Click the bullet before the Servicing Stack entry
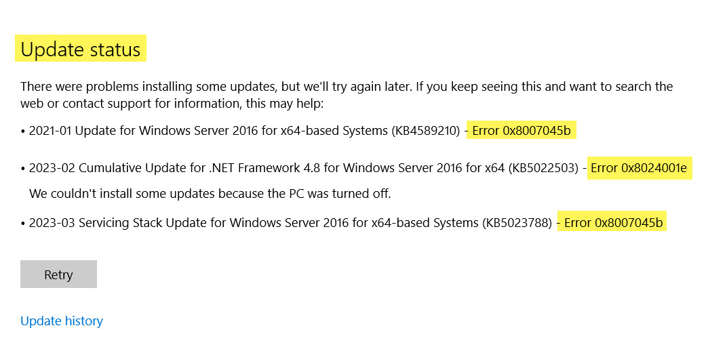 coord(23,222)
